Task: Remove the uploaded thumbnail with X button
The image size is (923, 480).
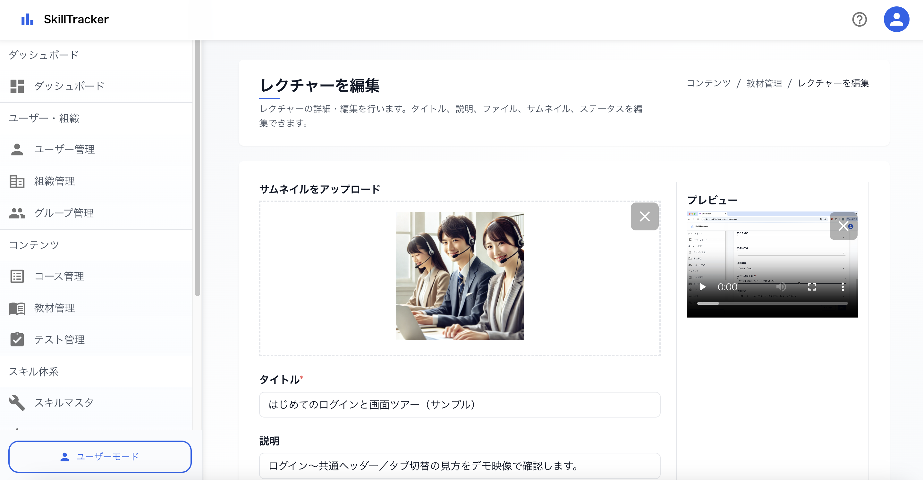Action: pyautogui.click(x=644, y=217)
